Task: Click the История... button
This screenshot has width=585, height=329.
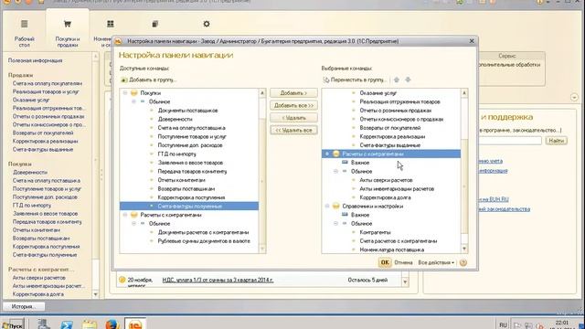Action: (x=24, y=307)
